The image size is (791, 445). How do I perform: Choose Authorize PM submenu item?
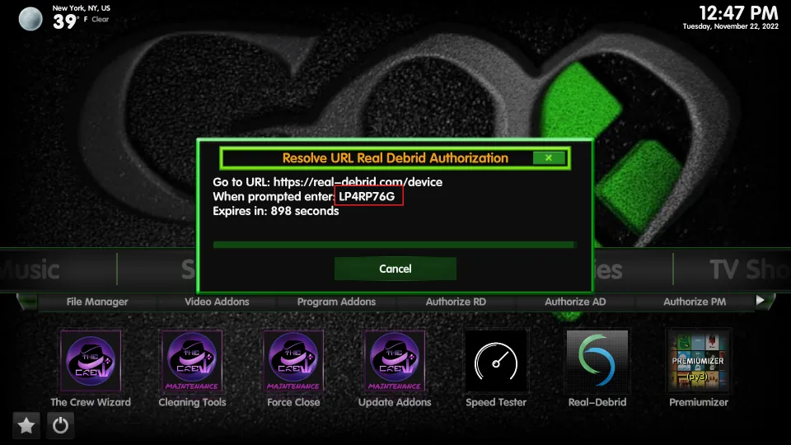tap(695, 302)
